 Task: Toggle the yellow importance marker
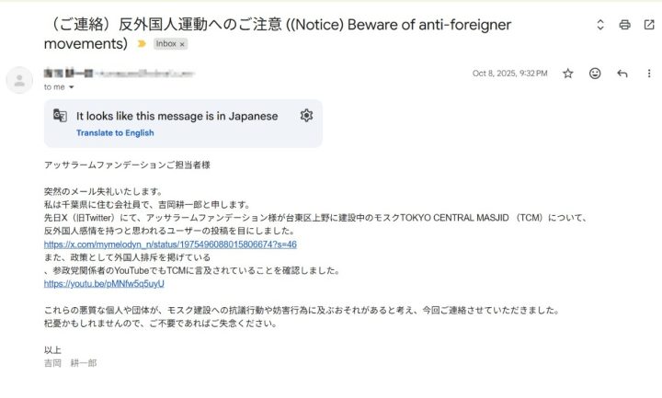(142, 43)
